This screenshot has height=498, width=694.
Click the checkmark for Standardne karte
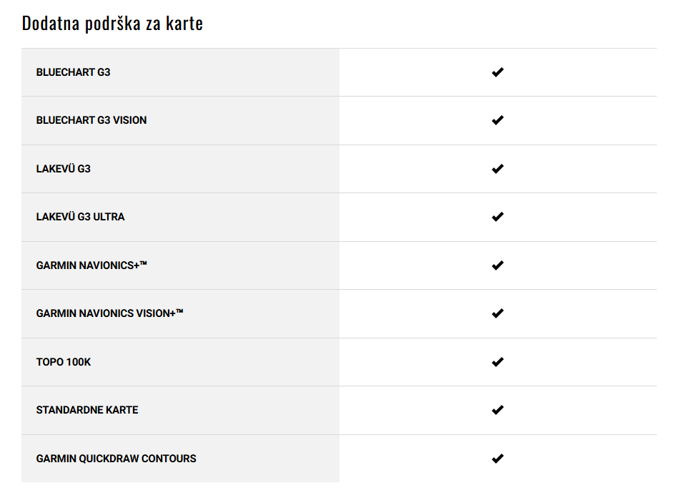[497, 410]
